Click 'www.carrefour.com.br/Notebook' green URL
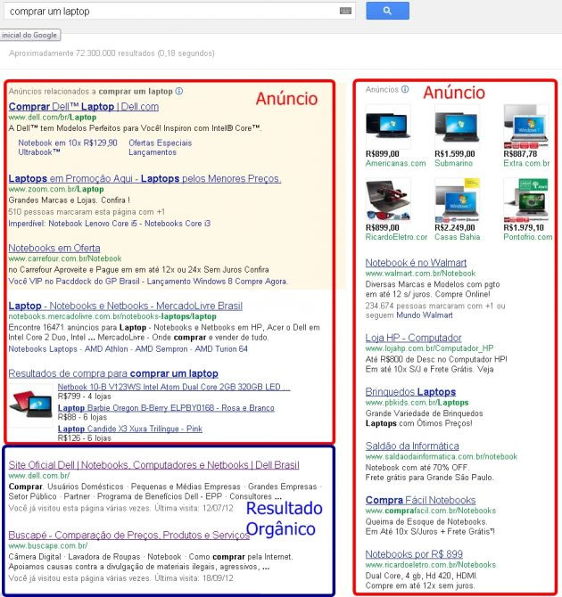562x597 pixels. coord(65,258)
